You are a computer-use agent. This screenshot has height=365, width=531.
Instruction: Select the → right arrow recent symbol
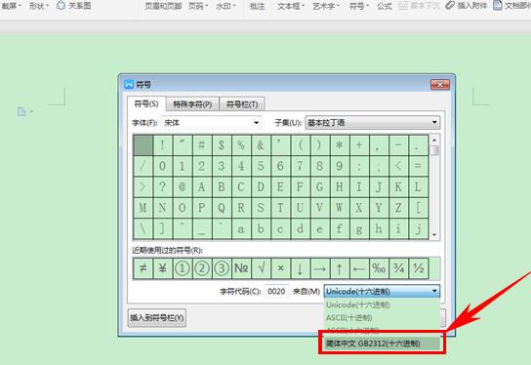[x=320, y=268]
